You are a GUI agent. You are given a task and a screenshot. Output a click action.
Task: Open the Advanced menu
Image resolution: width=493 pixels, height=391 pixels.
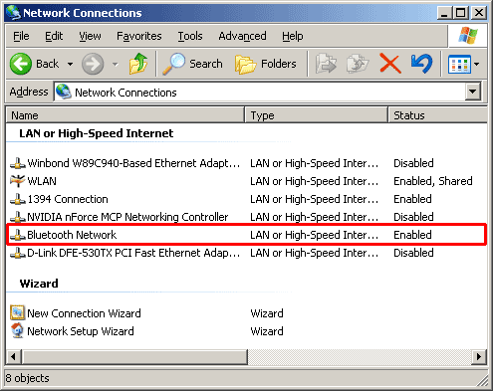242,36
